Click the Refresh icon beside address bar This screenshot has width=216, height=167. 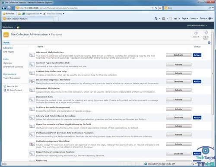point(156,8)
